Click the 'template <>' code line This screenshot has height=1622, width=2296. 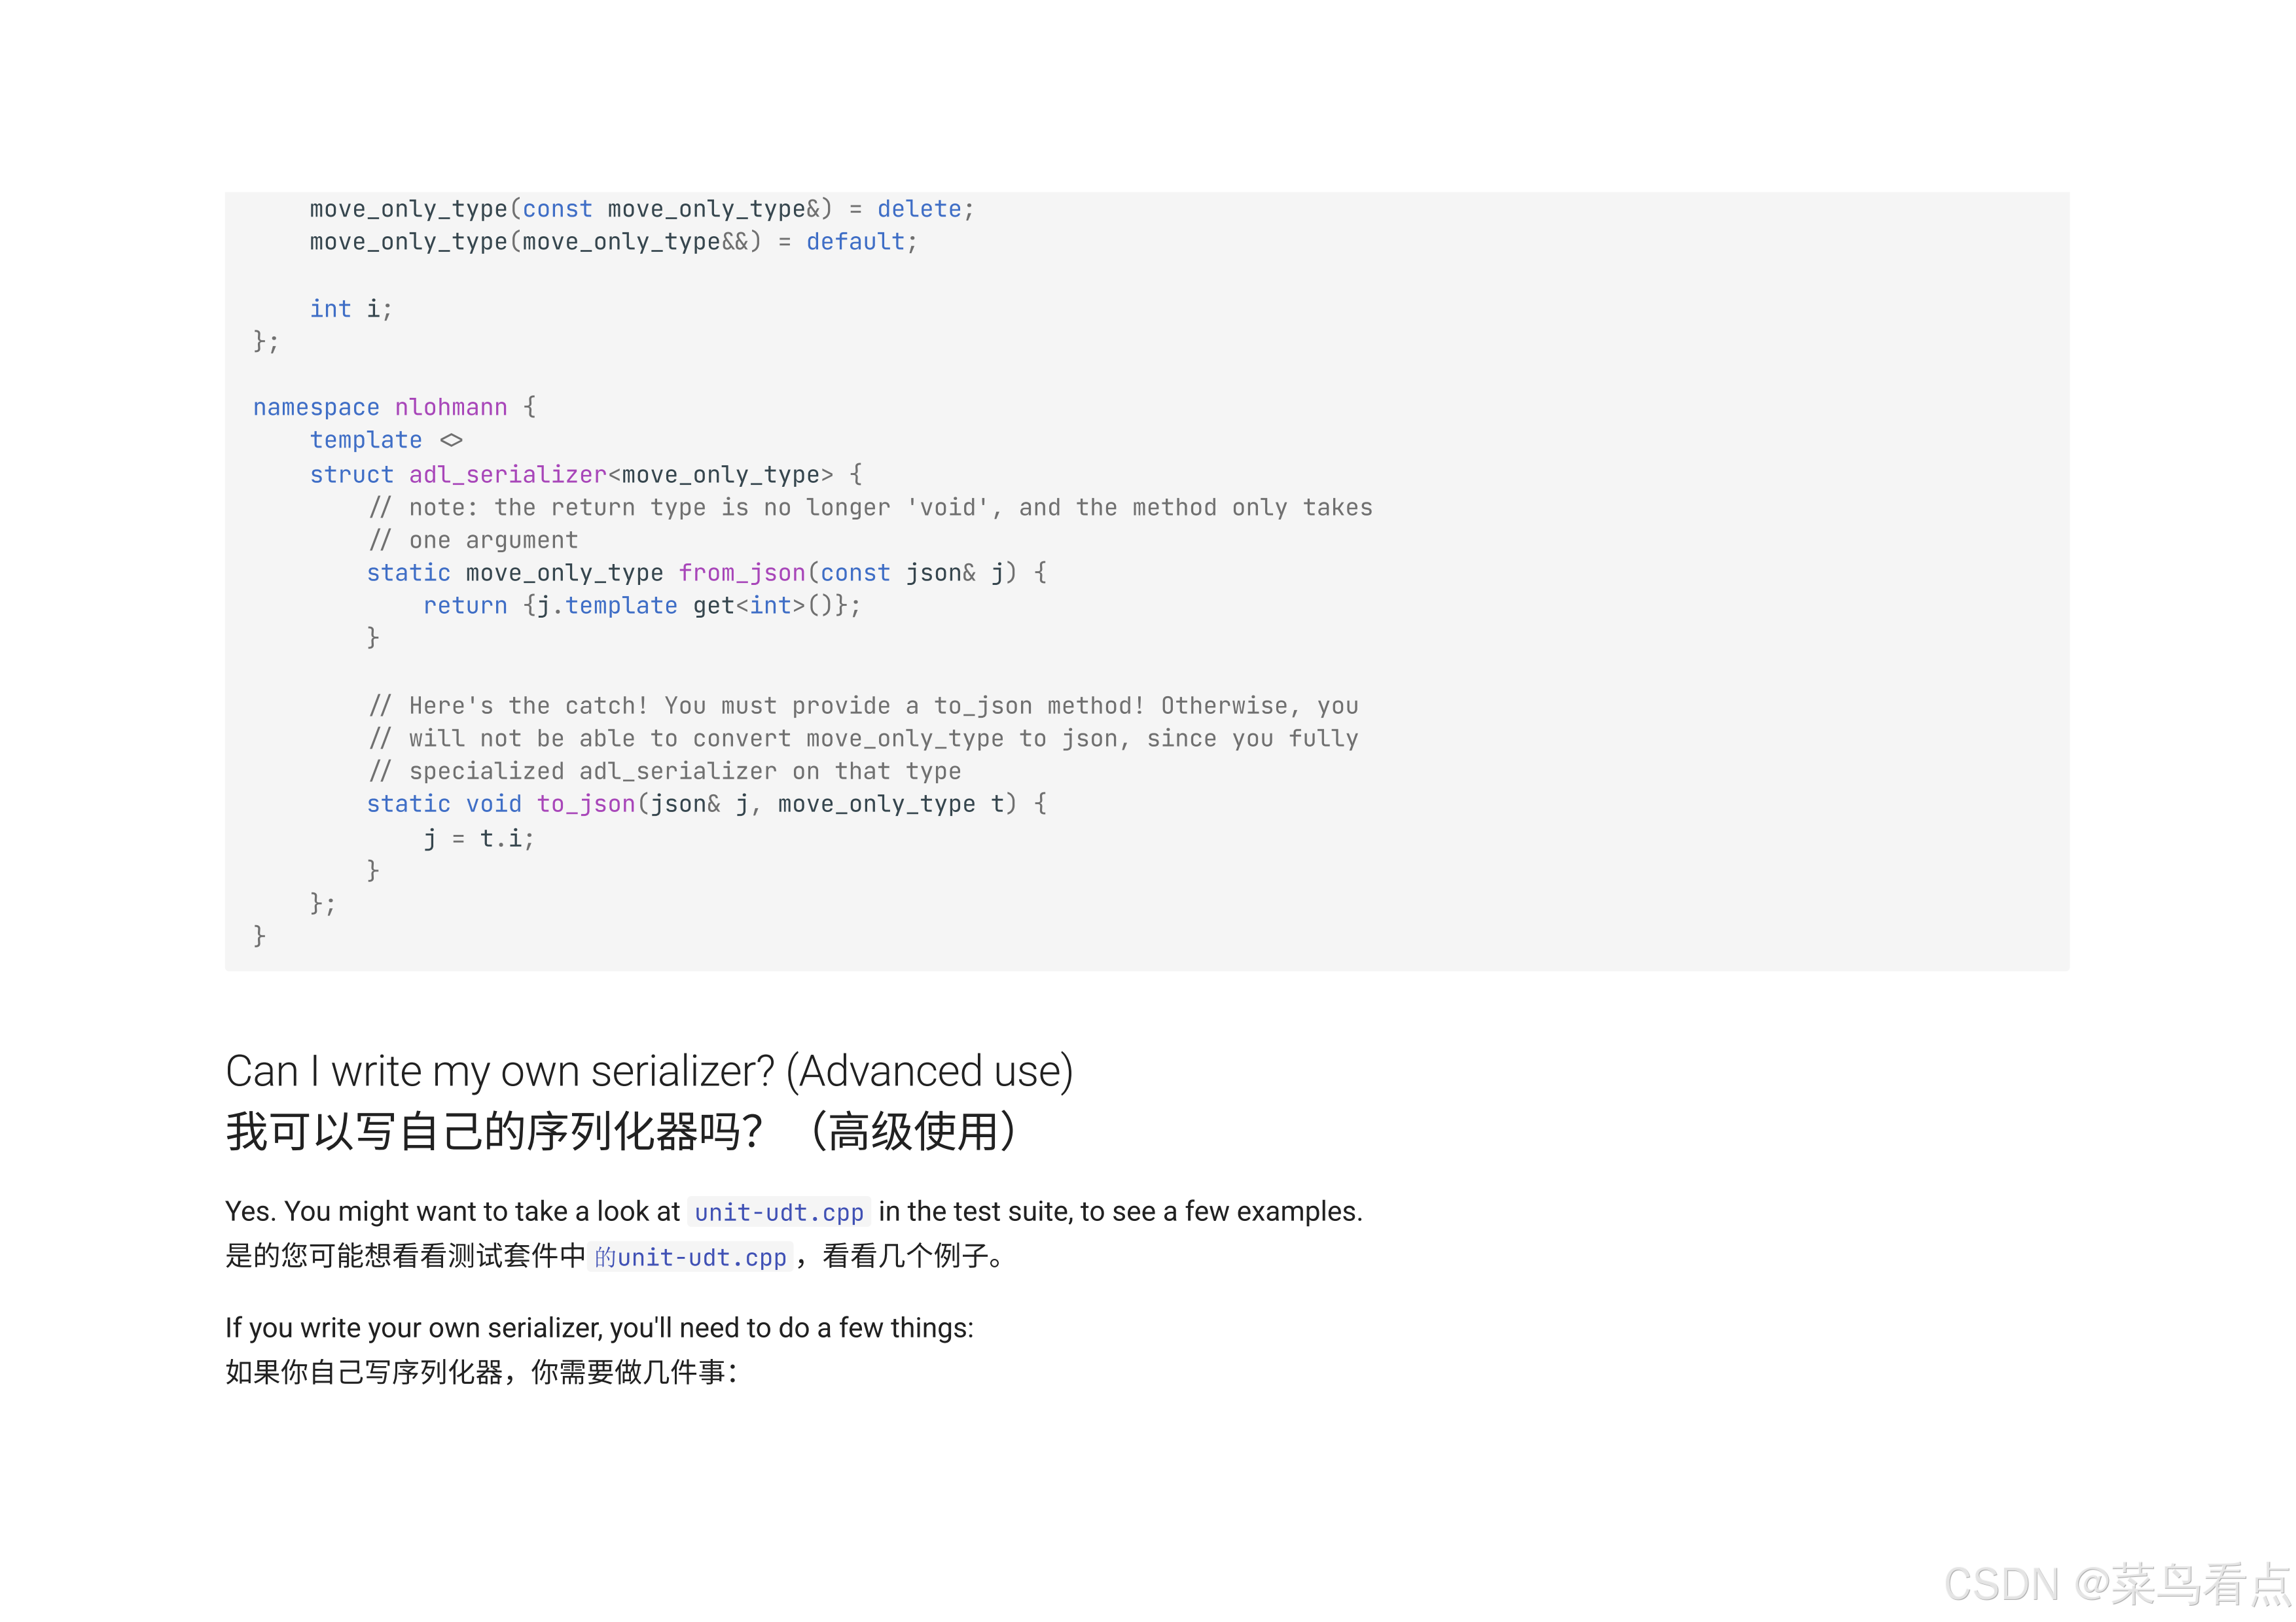[385, 441]
